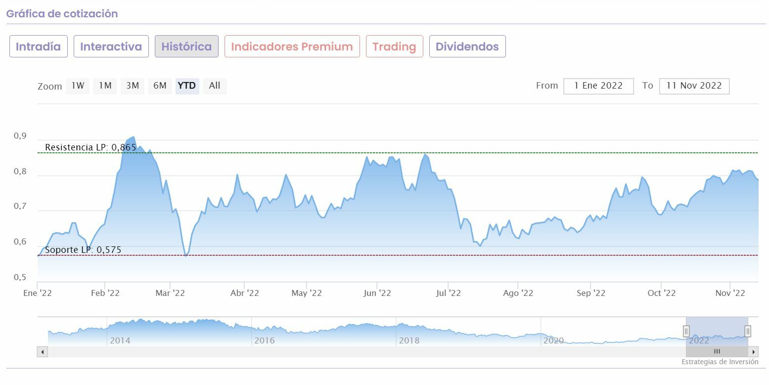
Task: Choose the 6M zoom range
Action: [160, 86]
